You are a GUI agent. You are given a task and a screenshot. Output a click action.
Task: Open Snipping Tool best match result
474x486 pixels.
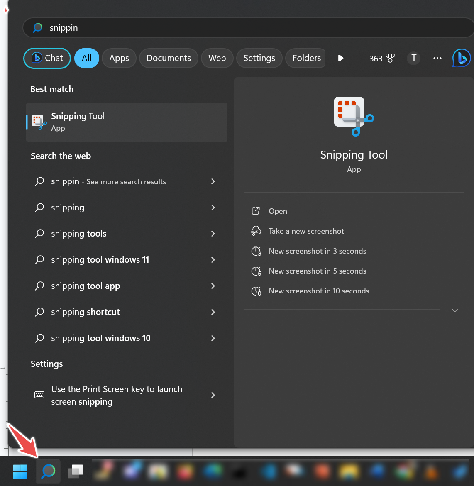tap(127, 122)
